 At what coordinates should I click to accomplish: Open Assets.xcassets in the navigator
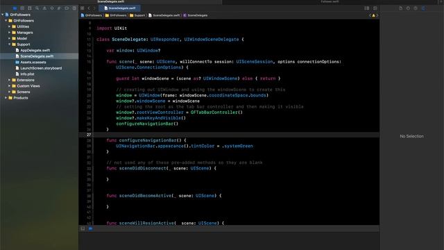(x=33, y=62)
